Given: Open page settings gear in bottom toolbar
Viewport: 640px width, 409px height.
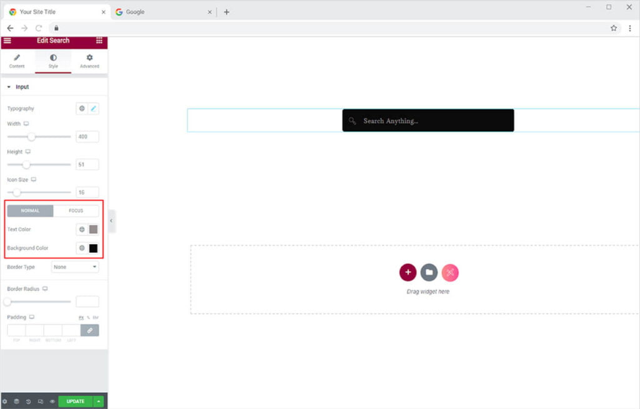Looking at the screenshot, I should (x=5, y=402).
